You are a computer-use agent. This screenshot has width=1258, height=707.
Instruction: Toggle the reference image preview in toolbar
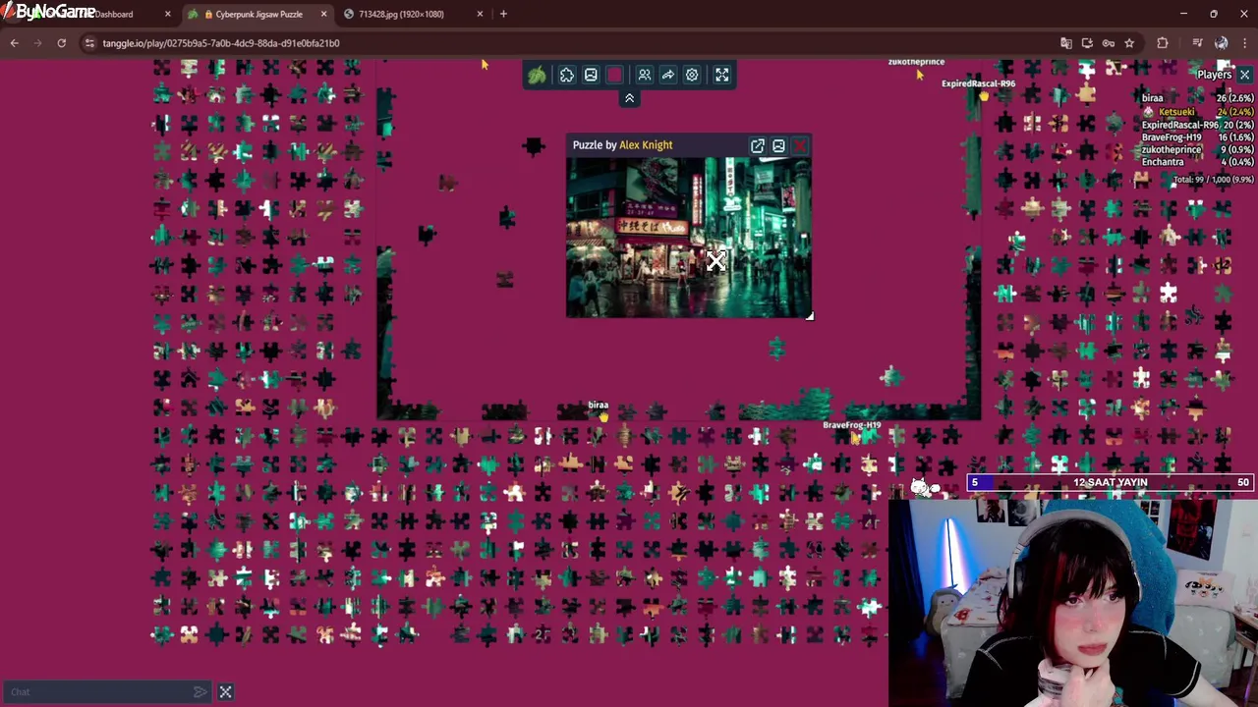pyautogui.click(x=591, y=75)
